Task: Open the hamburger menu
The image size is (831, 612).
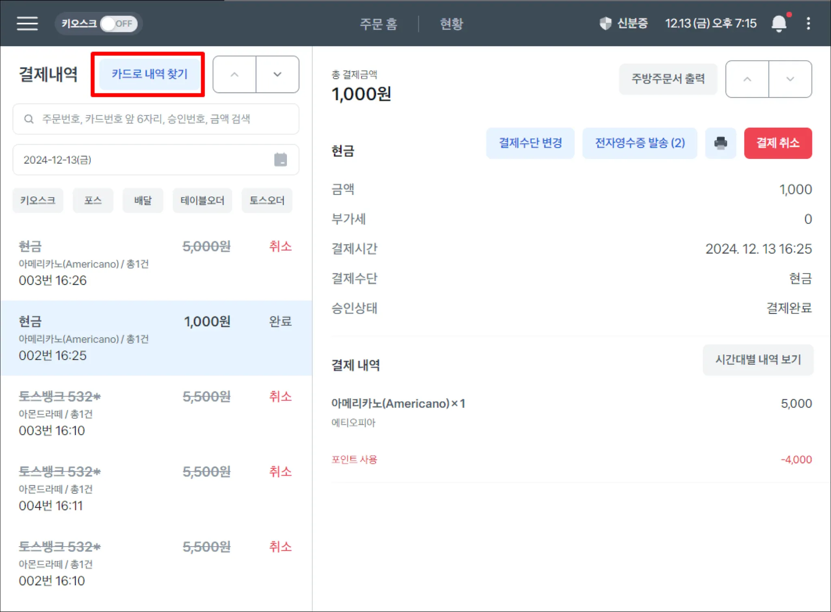Action: pos(27,23)
